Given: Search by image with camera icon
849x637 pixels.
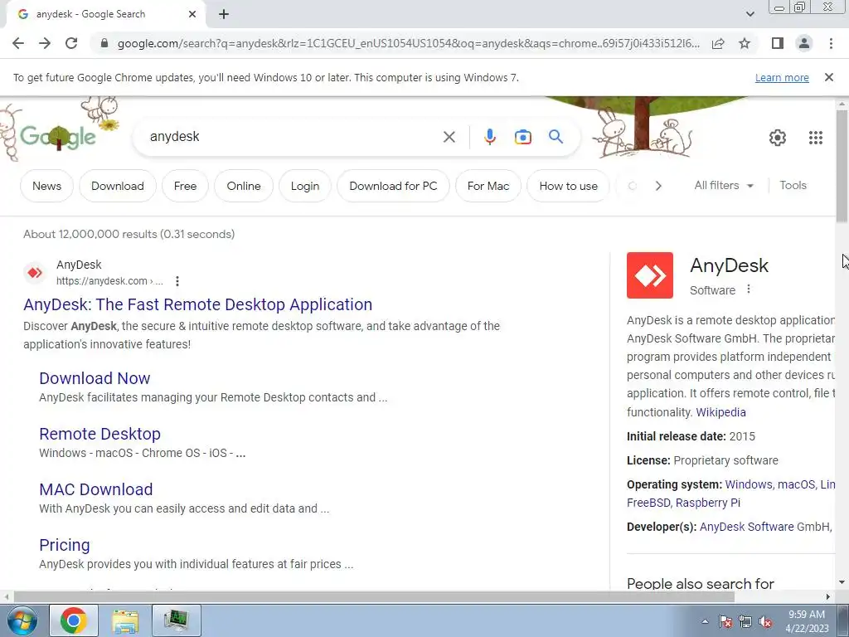Looking at the screenshot, I should click(523, 137).
